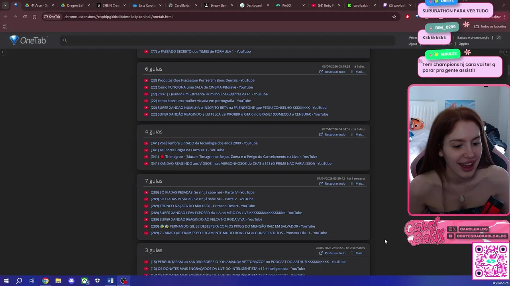
Task: Switch to the 'SHEIN Crea' browser tab
Action: click(x=111, y=6)
